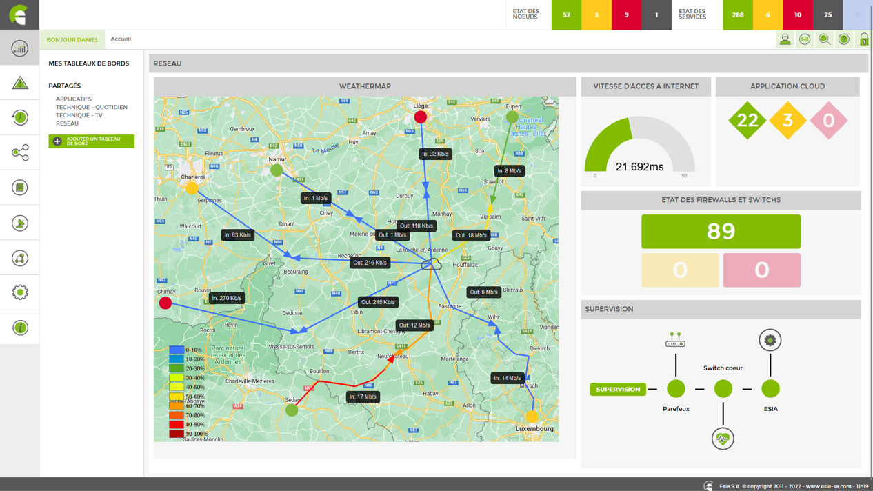The height and width of the screenshot is (491, 873).
Task: Open the RESEAU dashboard link
Action: click(67, 123)
